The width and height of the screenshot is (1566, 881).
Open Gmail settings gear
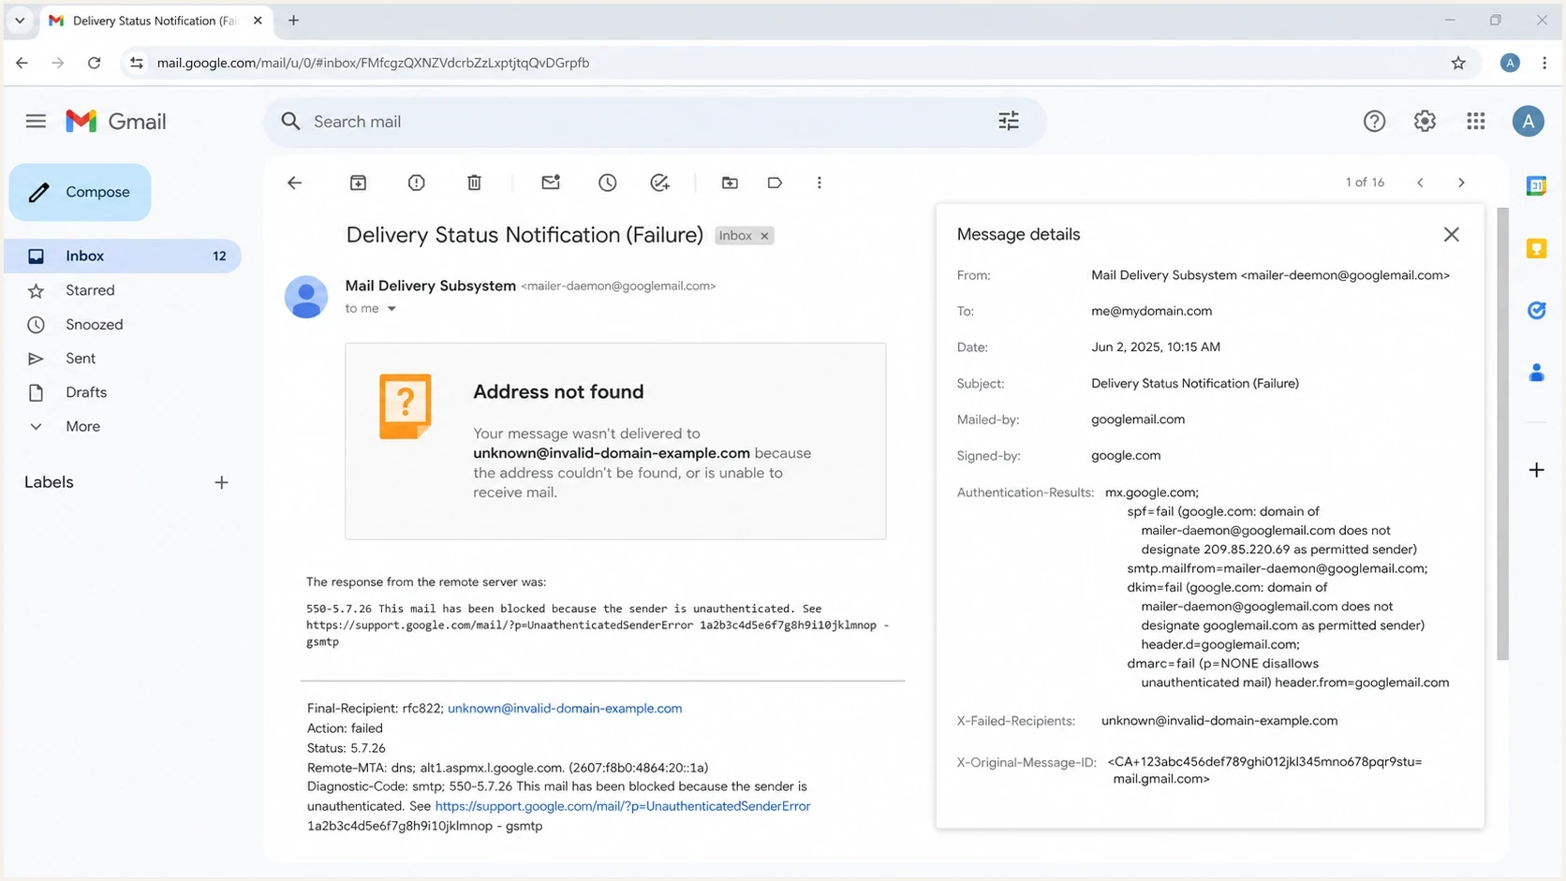(1425, 121)
